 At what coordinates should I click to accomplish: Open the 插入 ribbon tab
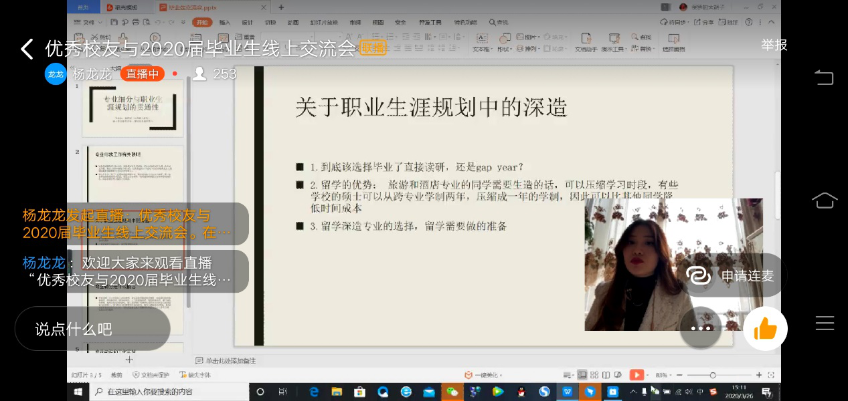225,22
